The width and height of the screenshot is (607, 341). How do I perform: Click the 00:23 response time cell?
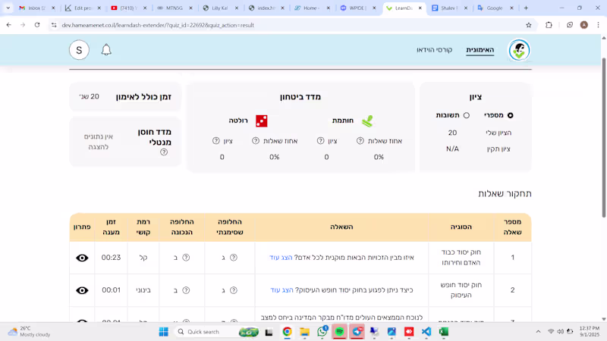(x=111, y=258)
